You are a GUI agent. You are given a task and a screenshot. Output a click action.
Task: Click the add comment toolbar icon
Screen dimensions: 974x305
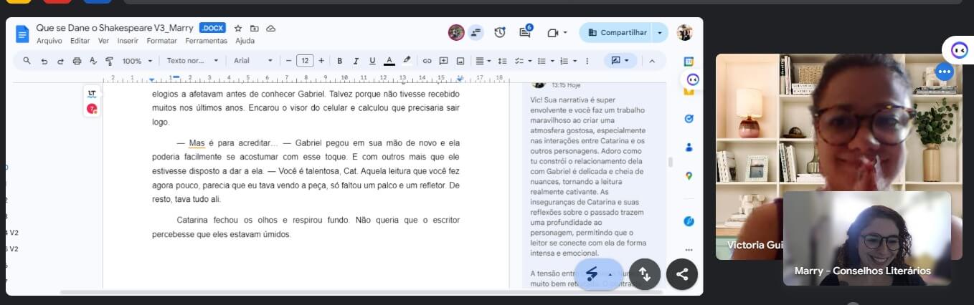coord(443,61)
